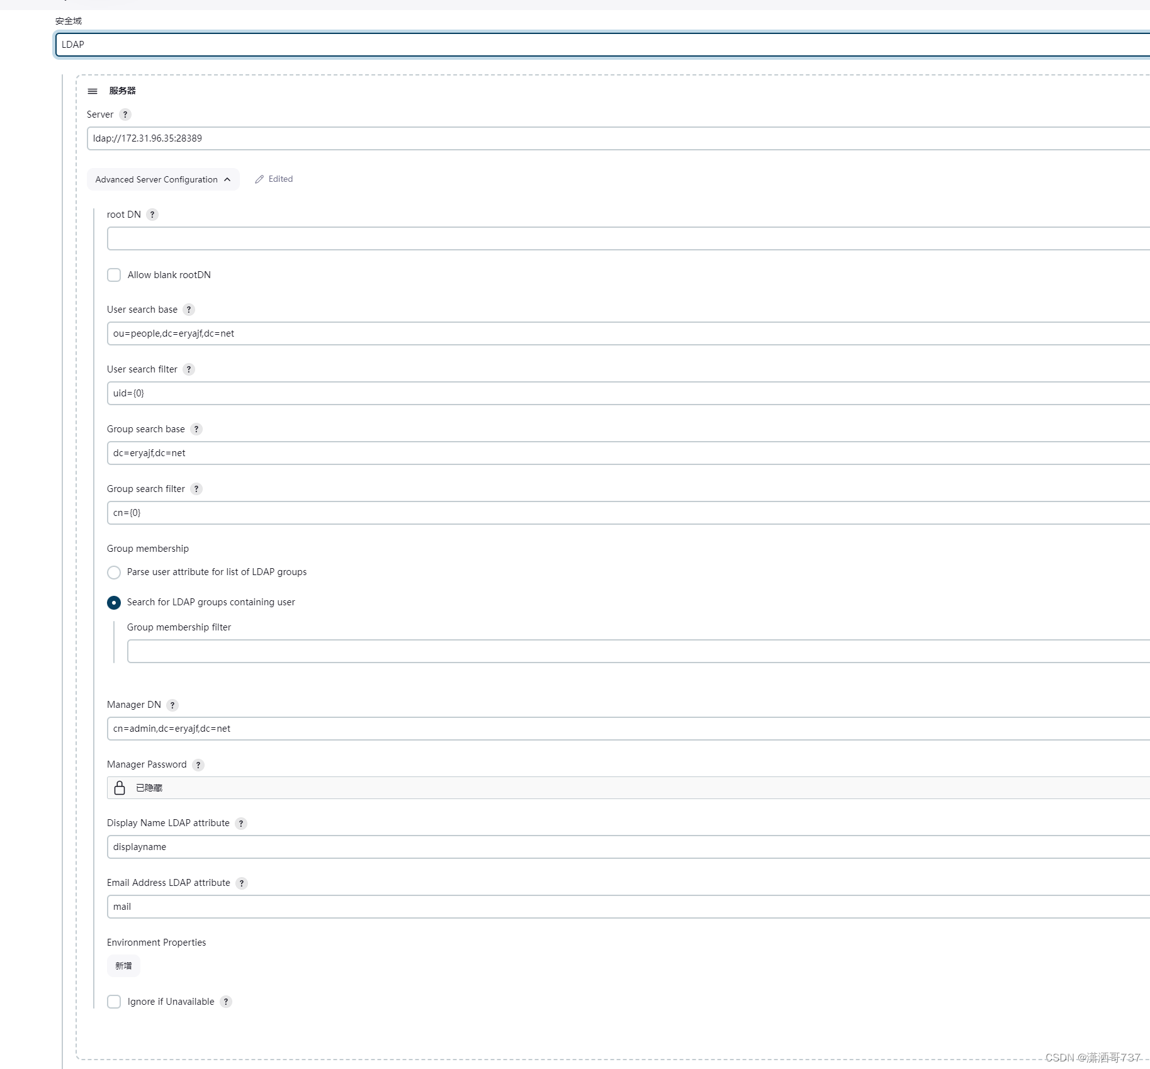The width and height of the screenshot is (1150, 1069).
Task: Click the Group membership filter input field
Action: 441,651
